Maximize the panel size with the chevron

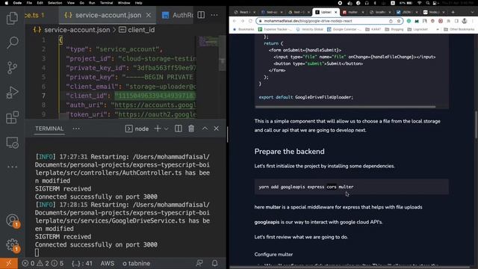(205, 129)
